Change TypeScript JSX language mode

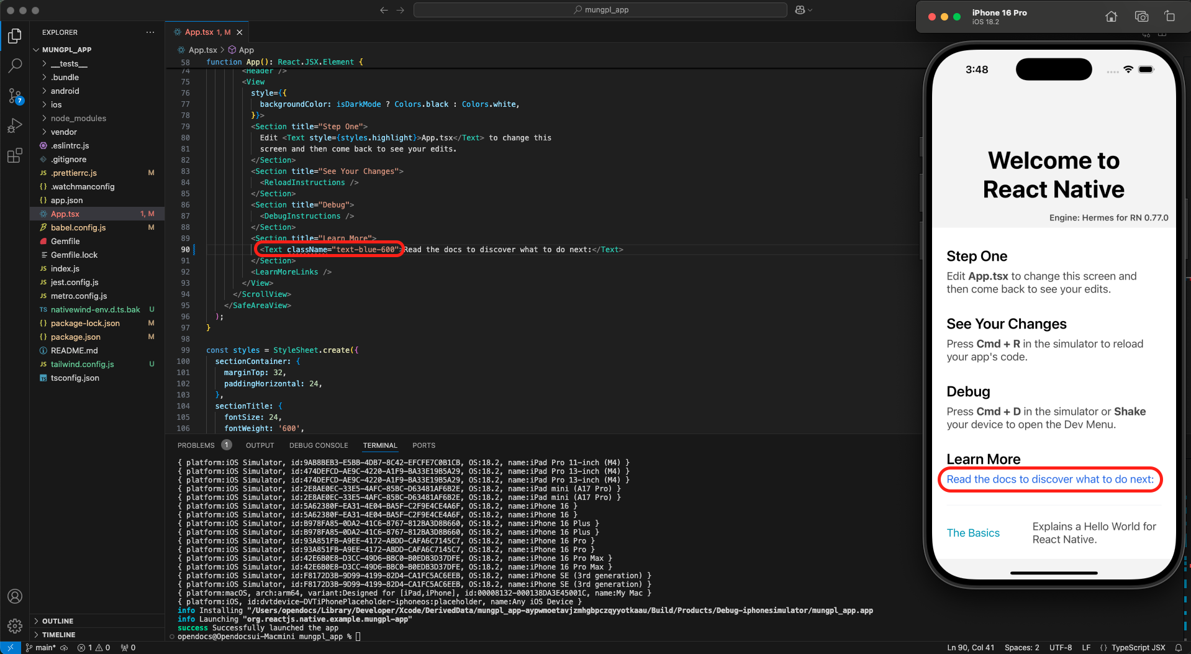tap(1138, 648)
